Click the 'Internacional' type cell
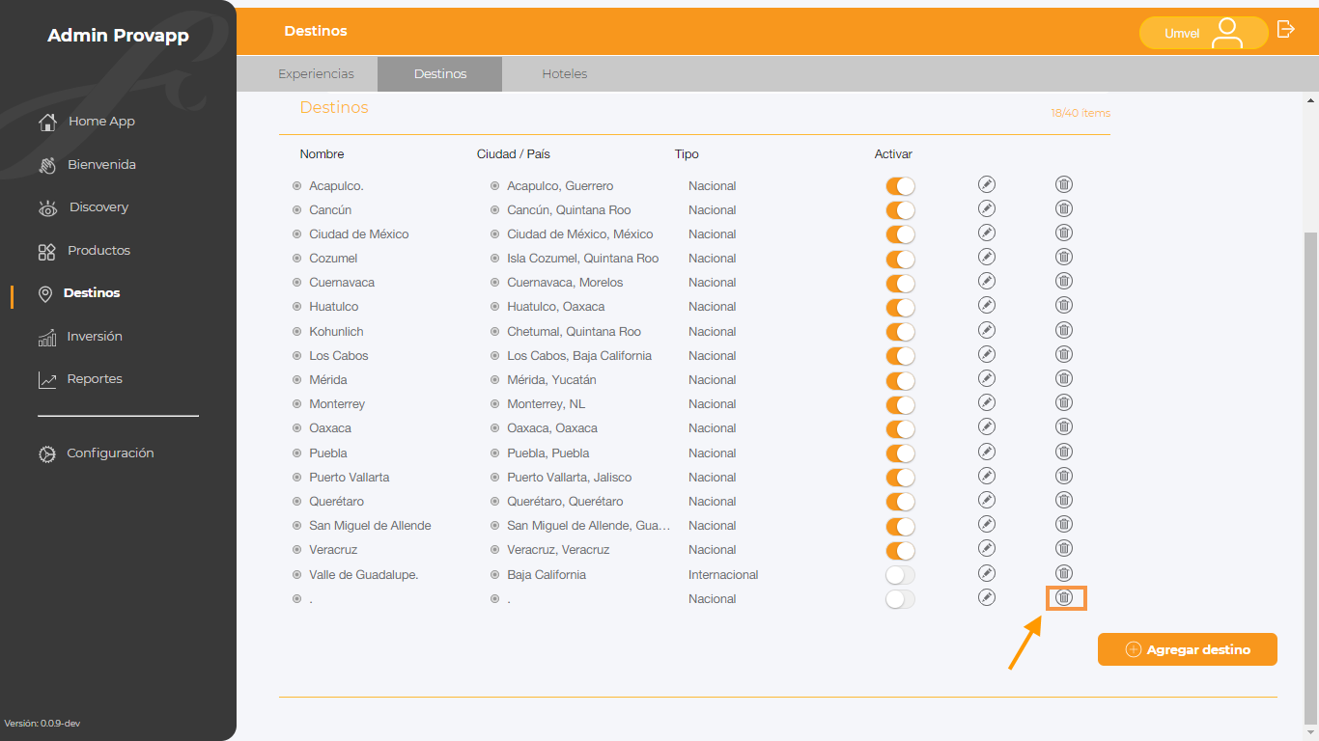 pos(723,575)
